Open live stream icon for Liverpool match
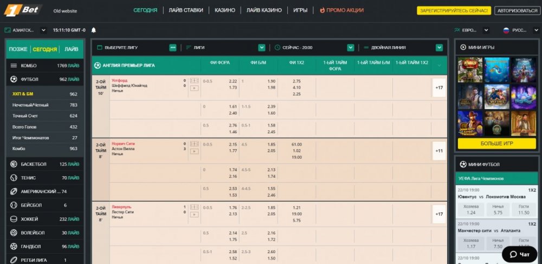Viewport: 542px width, 264px height. click(x=194, y=215)
